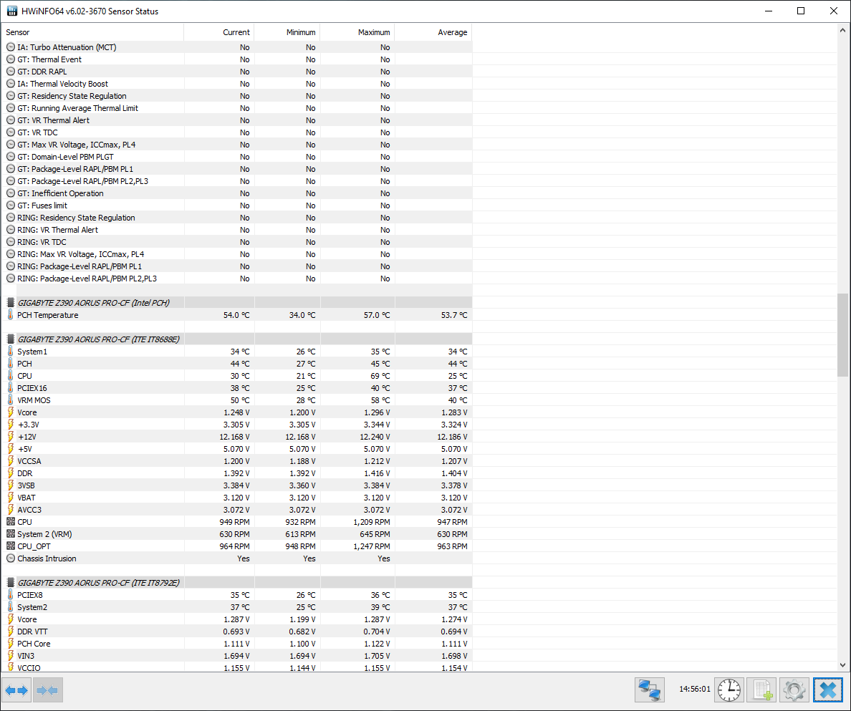Select the System2 temperature row

click(x=236, y=607)
